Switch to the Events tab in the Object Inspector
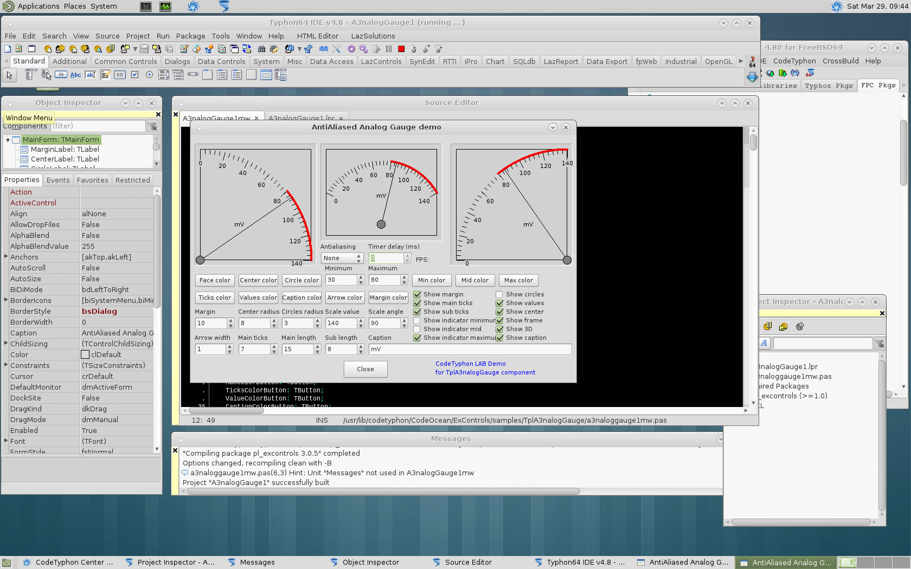 point(57,180)
